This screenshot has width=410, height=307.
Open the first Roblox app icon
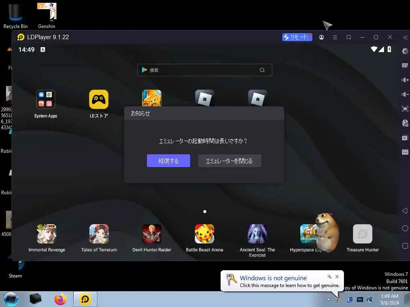[205, 98]
